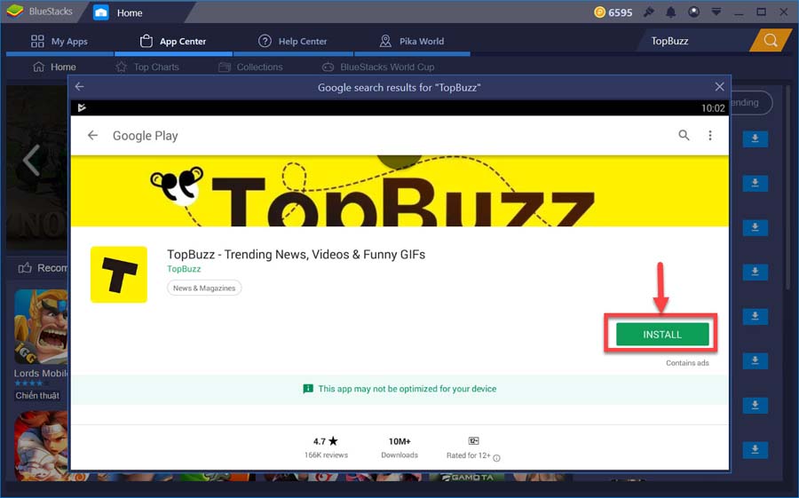Open the notifications bell icon
Image resolution: width=799 pixels, height=498 pixels.
coord(670,12)
